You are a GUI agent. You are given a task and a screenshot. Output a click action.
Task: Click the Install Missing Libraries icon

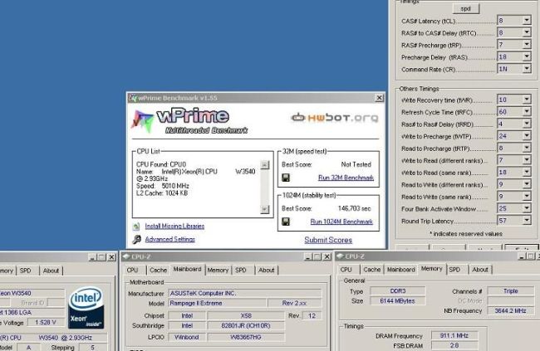tap(136, 226)
